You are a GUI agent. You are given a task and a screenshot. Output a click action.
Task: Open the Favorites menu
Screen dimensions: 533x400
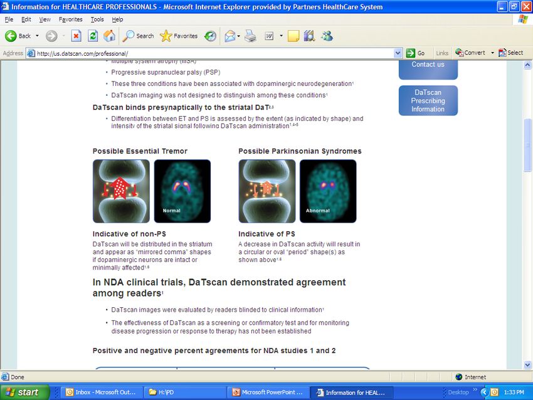click(x=70, y=19)
